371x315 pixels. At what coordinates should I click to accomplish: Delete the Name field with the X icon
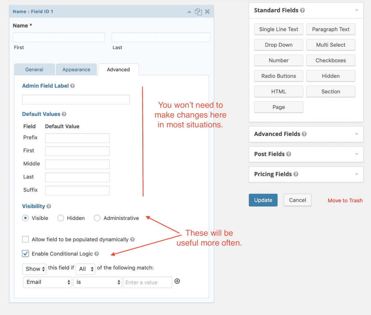pos(207,12)
